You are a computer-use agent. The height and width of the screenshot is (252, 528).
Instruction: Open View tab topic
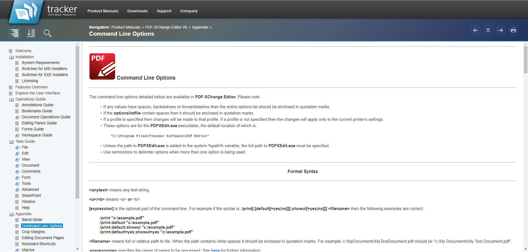point(26,159)
